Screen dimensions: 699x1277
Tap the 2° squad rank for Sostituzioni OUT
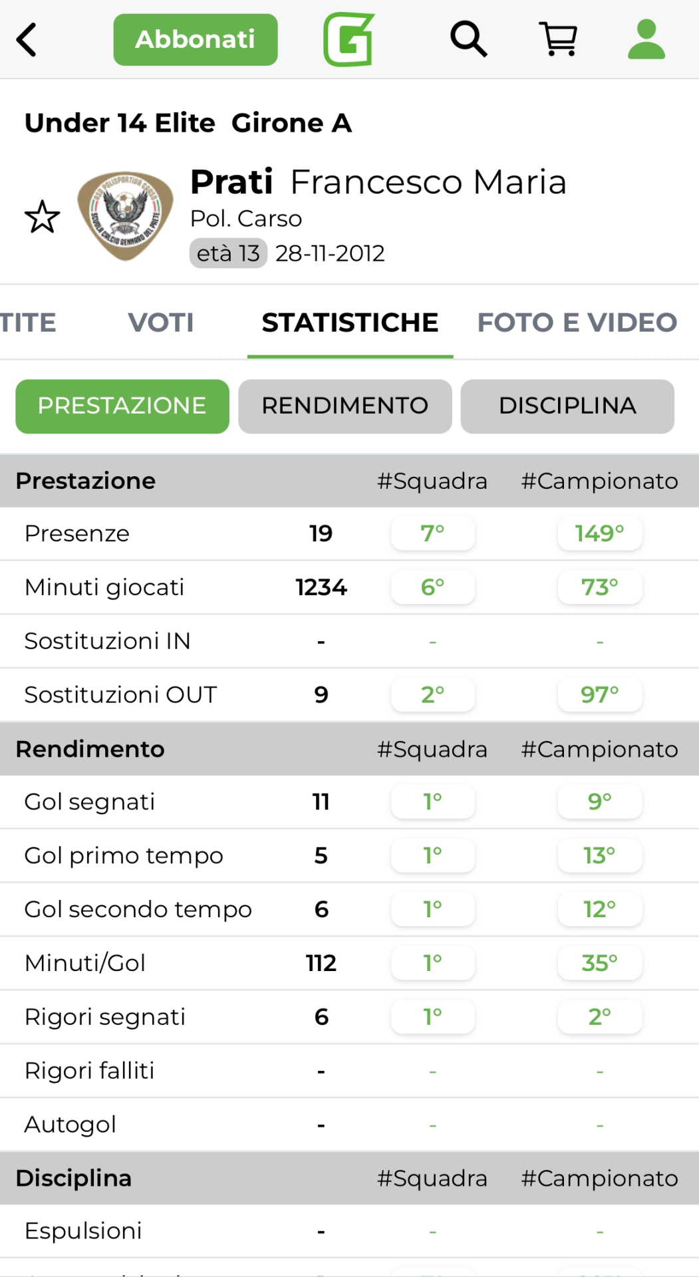pos(433,695)
